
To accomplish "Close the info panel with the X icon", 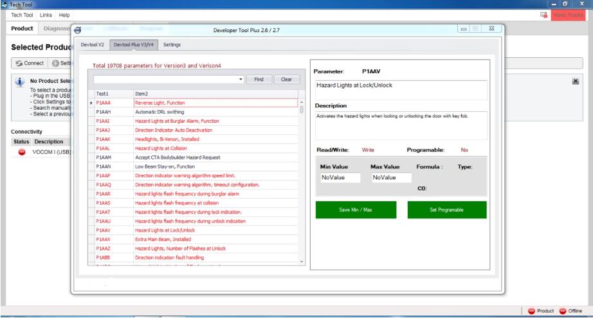I will click(575, 81).
